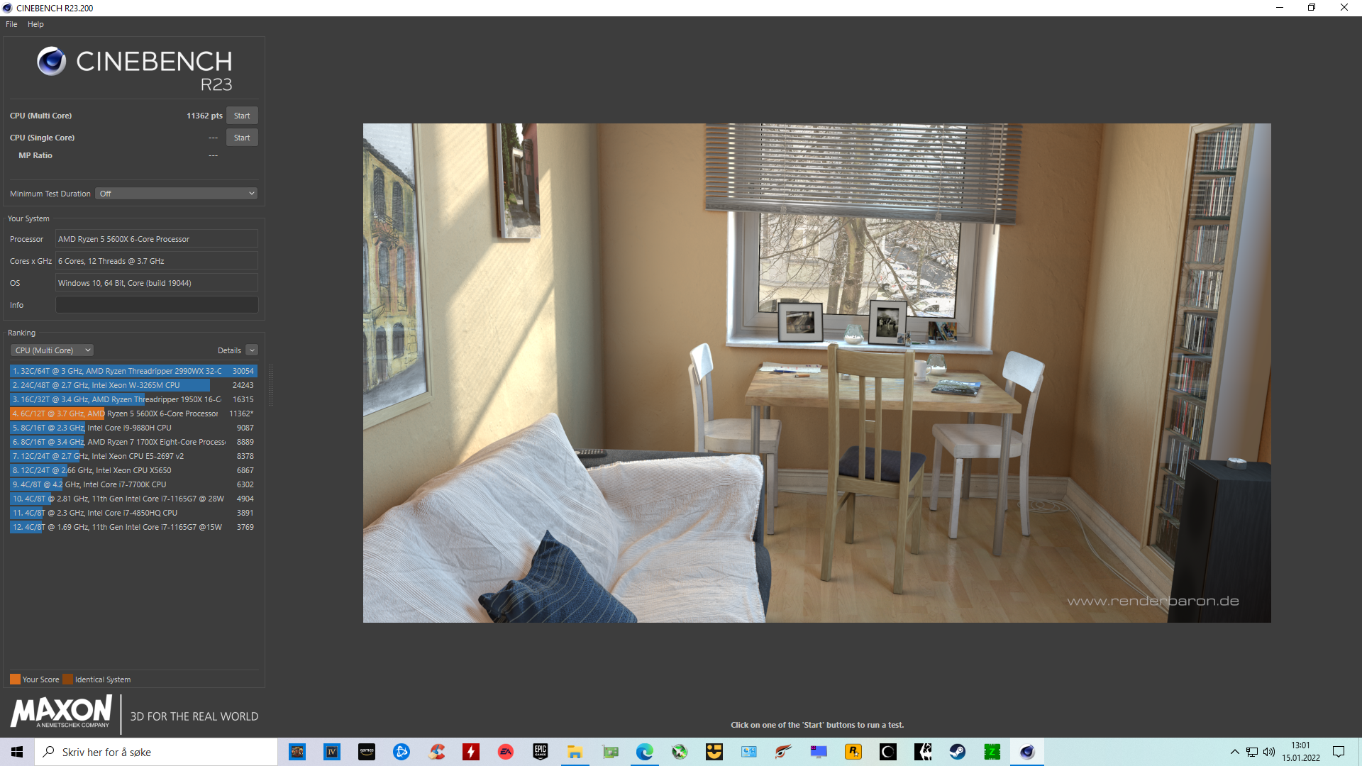Open the clock and date flyout
This screenshot has width=1362, height=766.
tap(1301, 752)
